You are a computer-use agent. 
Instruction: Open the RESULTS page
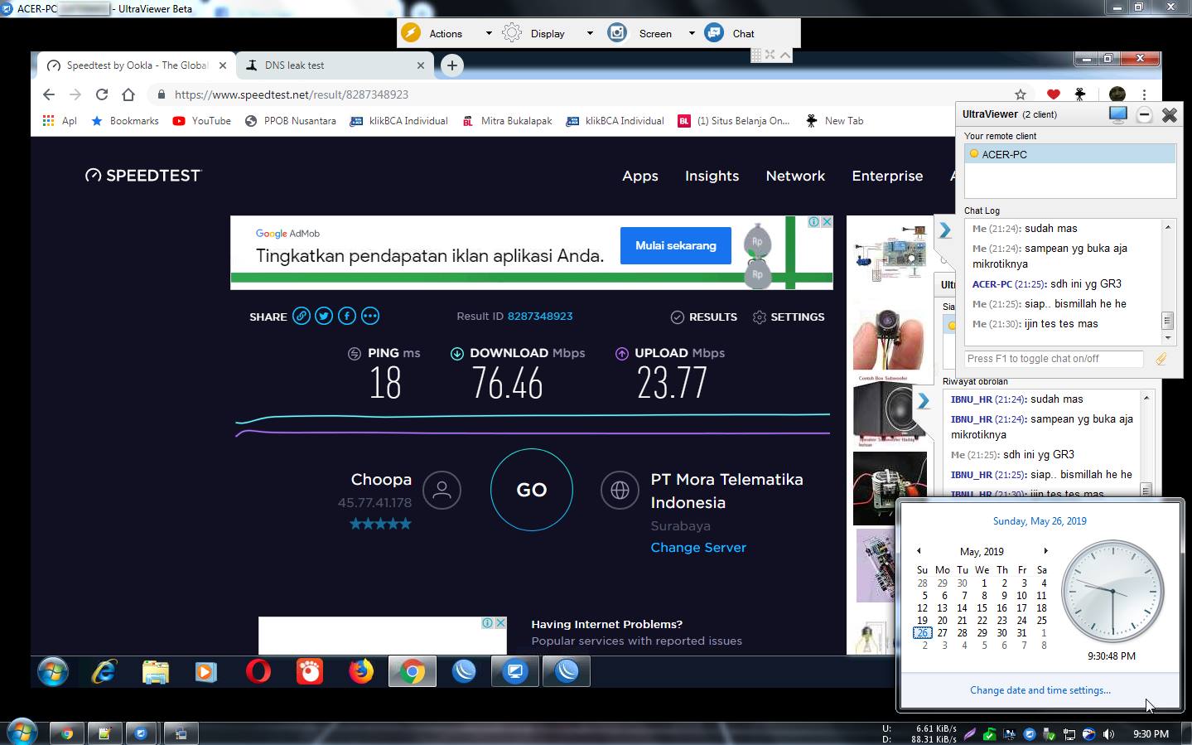(x=703, y=317)
